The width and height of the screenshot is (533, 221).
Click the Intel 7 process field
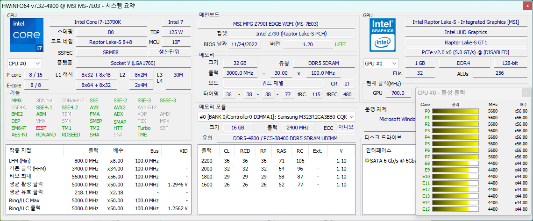click(x=176, y=22)
